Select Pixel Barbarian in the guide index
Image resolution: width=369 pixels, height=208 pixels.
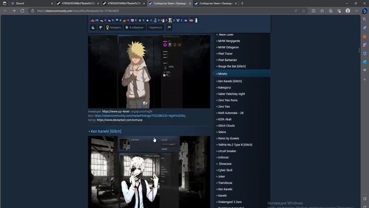(227, 60)
